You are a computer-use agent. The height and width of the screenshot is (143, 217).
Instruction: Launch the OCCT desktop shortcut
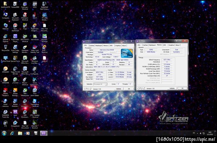coord(35,16)
